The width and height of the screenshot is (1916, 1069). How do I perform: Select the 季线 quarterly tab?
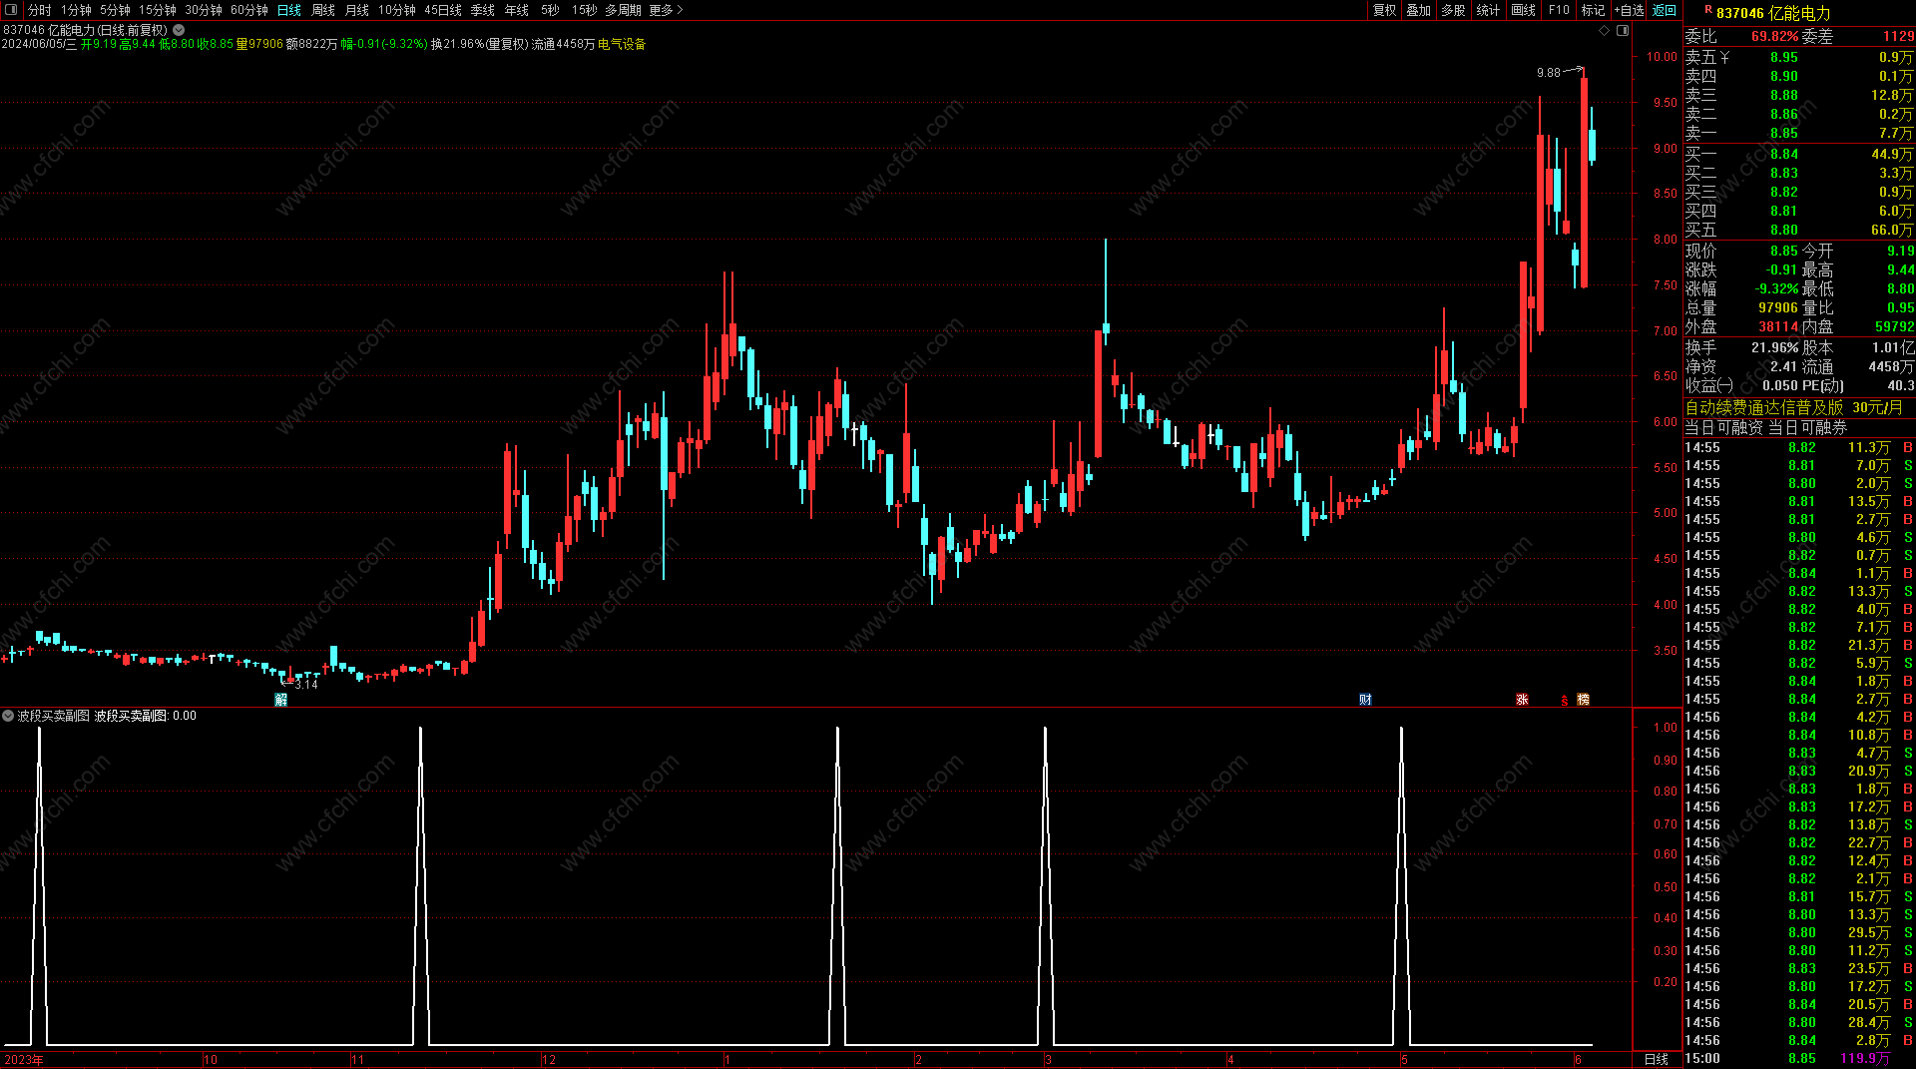pos(483,10)
